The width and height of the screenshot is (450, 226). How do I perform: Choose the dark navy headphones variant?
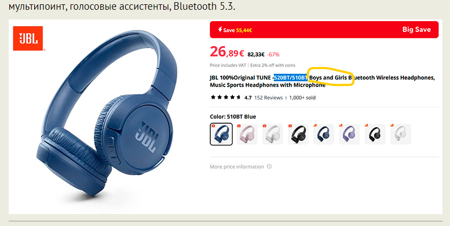point(324,134)
